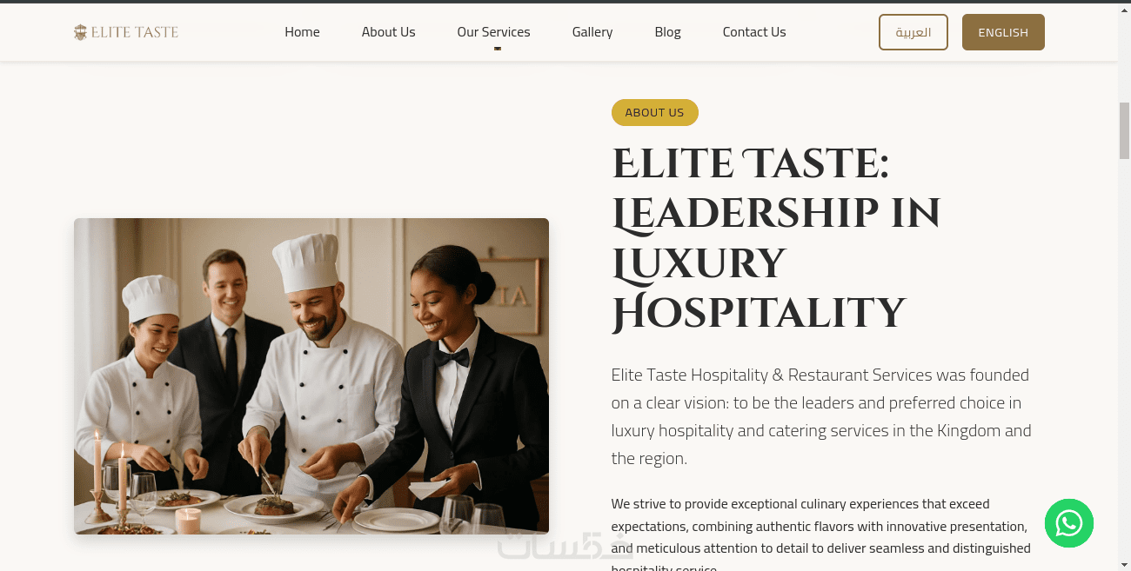Navigate to the Blog page
This screenshot has width=1131, height=571.
667,32
